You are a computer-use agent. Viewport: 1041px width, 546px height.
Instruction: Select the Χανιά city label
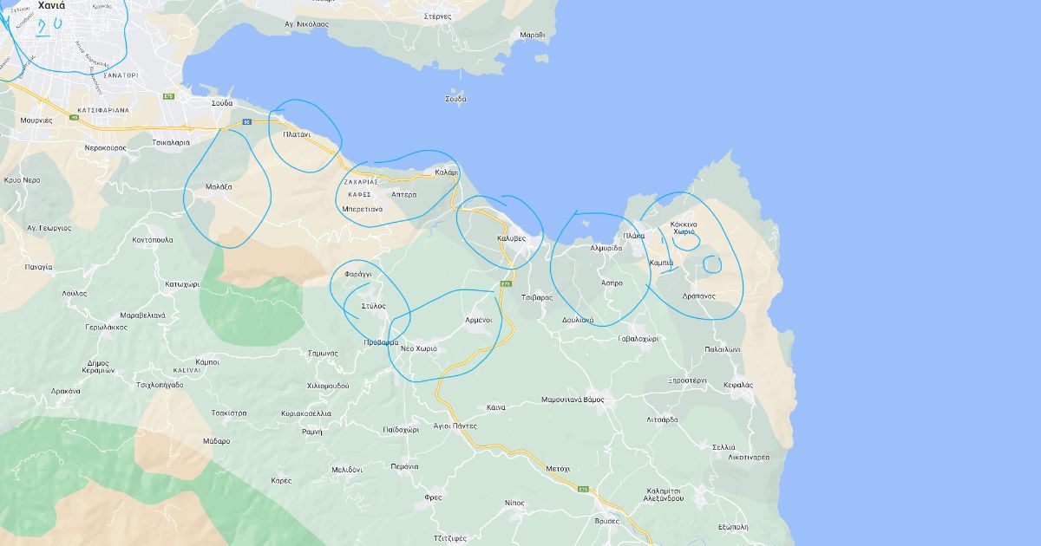(x=53, y=4)
